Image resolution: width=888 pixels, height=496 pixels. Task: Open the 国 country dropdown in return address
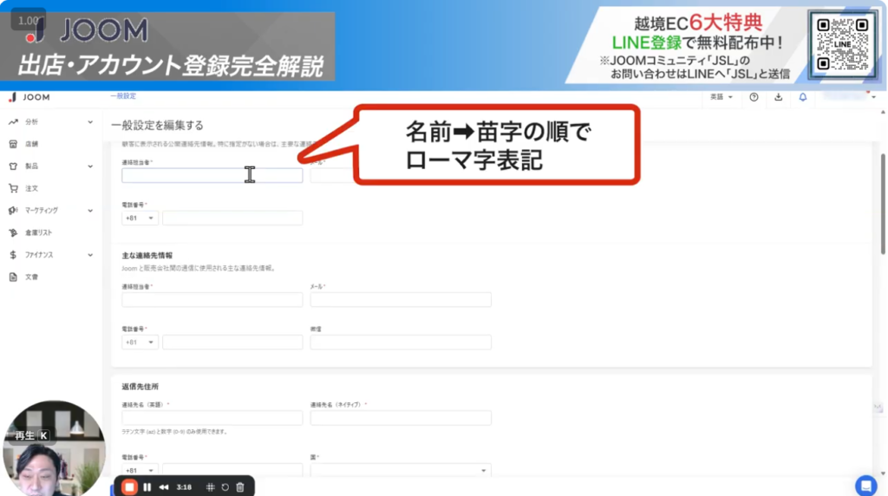tap(401, 471)
